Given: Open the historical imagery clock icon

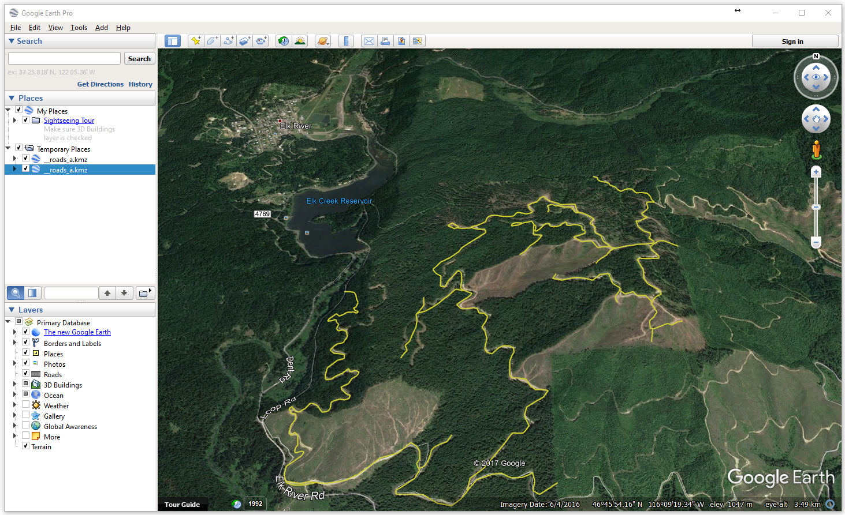Looking at the screenshot, I should [x=283, y=41].
